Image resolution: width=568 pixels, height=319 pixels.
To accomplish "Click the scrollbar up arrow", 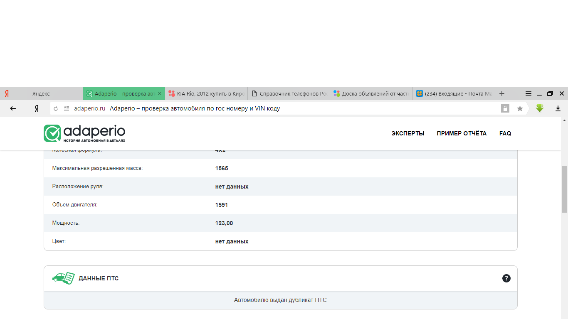I will (564, 120).
